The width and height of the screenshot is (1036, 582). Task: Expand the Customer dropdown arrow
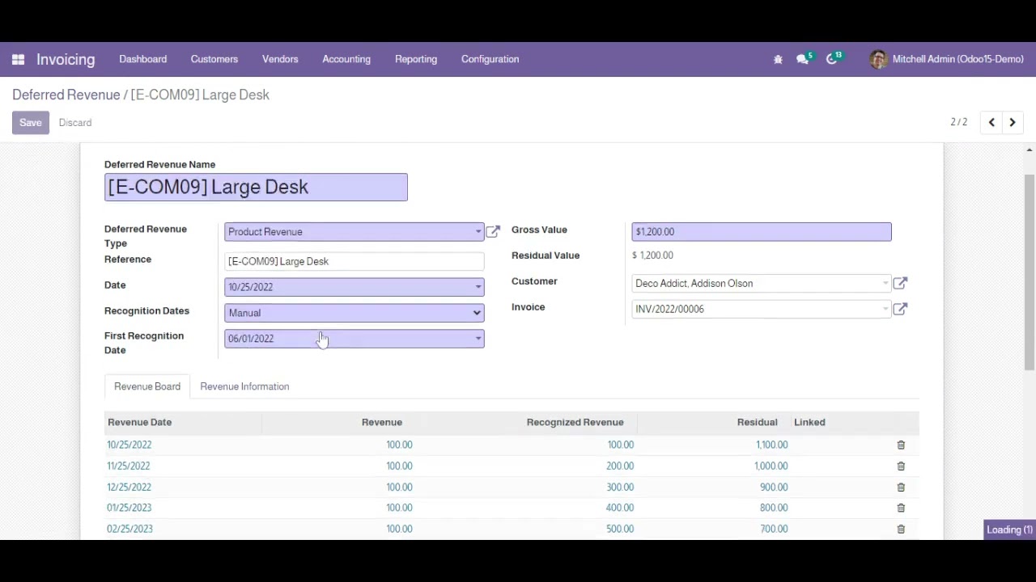click(x=885, y=284)
